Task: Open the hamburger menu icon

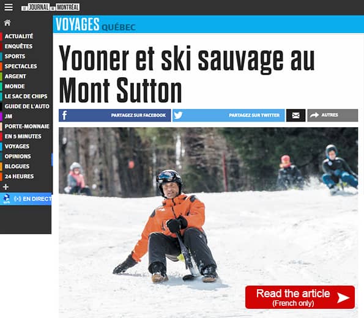Action: point(9,7)
